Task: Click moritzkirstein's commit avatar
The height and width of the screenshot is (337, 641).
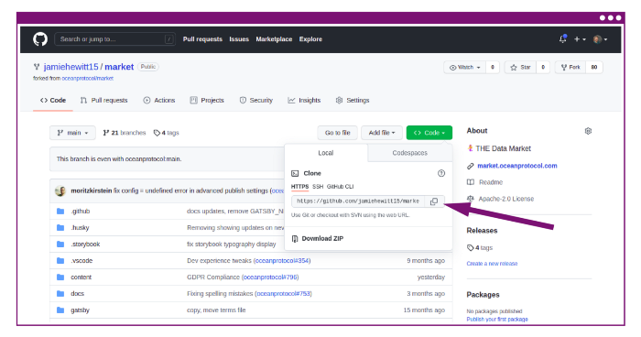Action: (x=60, y=190)
